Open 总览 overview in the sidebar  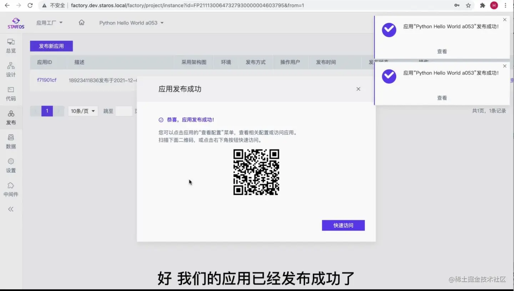point(11,46)
